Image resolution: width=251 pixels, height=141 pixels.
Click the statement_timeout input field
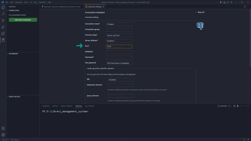[x=121, y=85]
